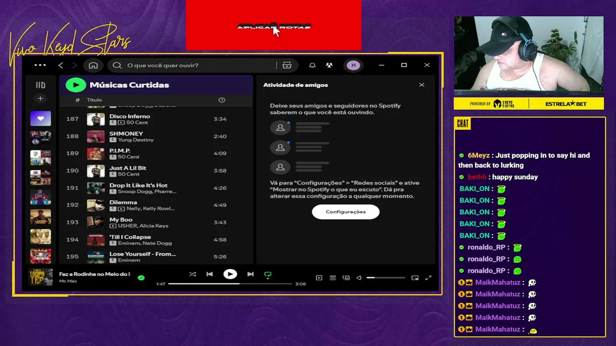Play Músicas Curtidas with green button
Image resolution: width=616 pixels, height=346 pixels.
coord(76,85)
